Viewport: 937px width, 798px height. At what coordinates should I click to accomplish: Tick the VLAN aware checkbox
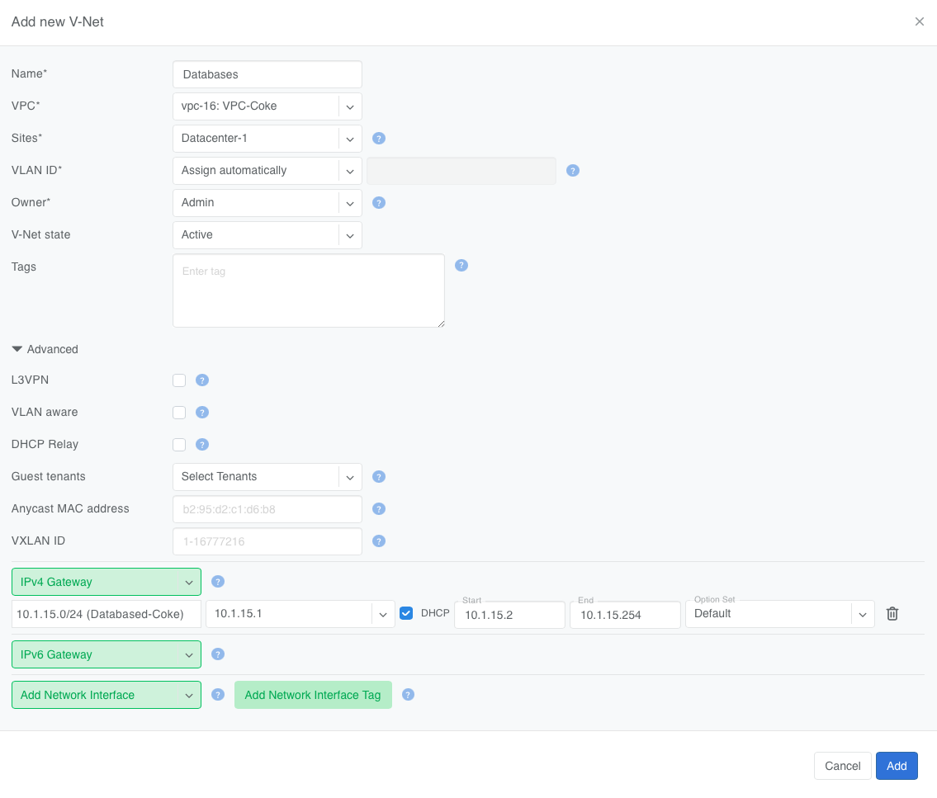179,413
